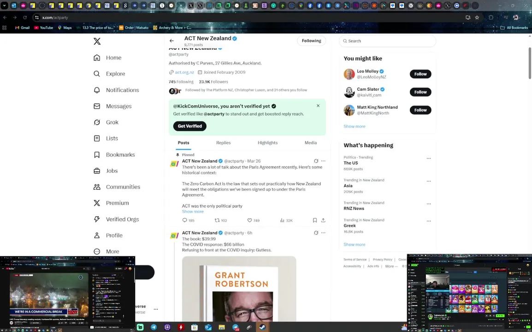The width and height of the screenshot is (532, 332).
Task: Show more under You might like
Action: pyautogui.click(x=354, y=126)
